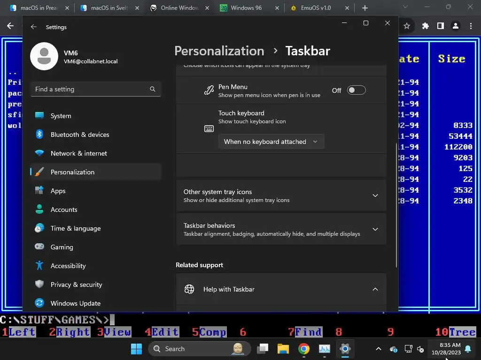Open Privacy & security settings

(x=96, y=285)
